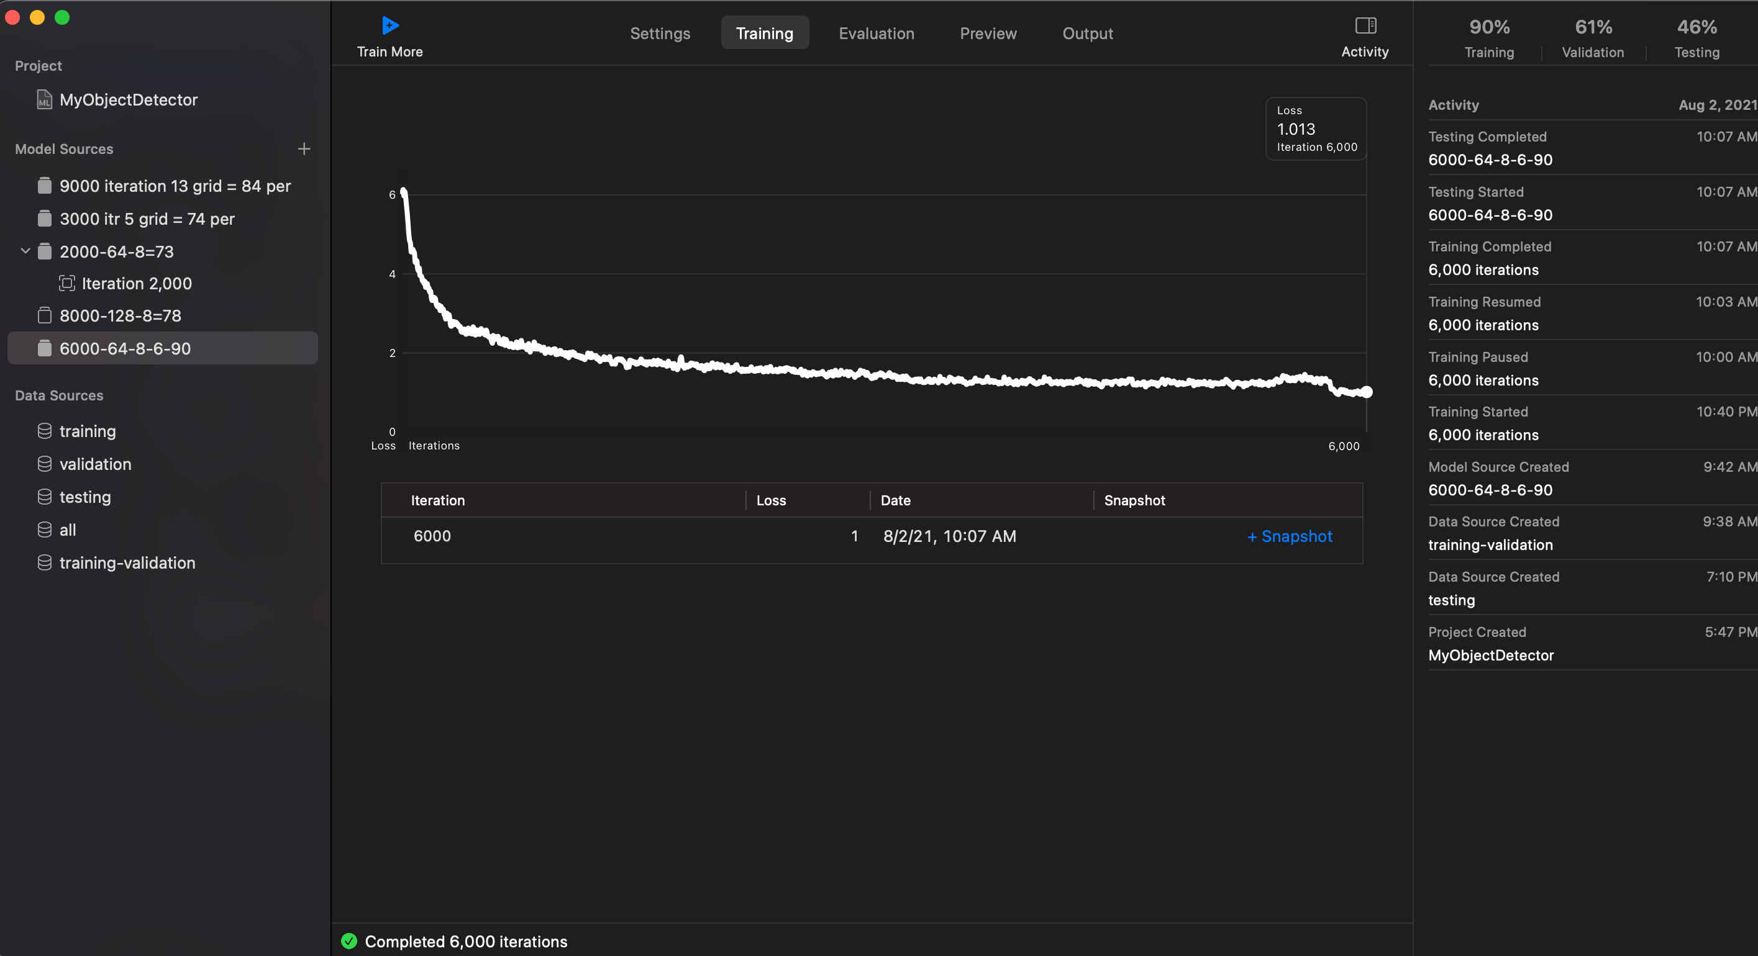Toggle the Activity panel icon

pos(1365,26)
